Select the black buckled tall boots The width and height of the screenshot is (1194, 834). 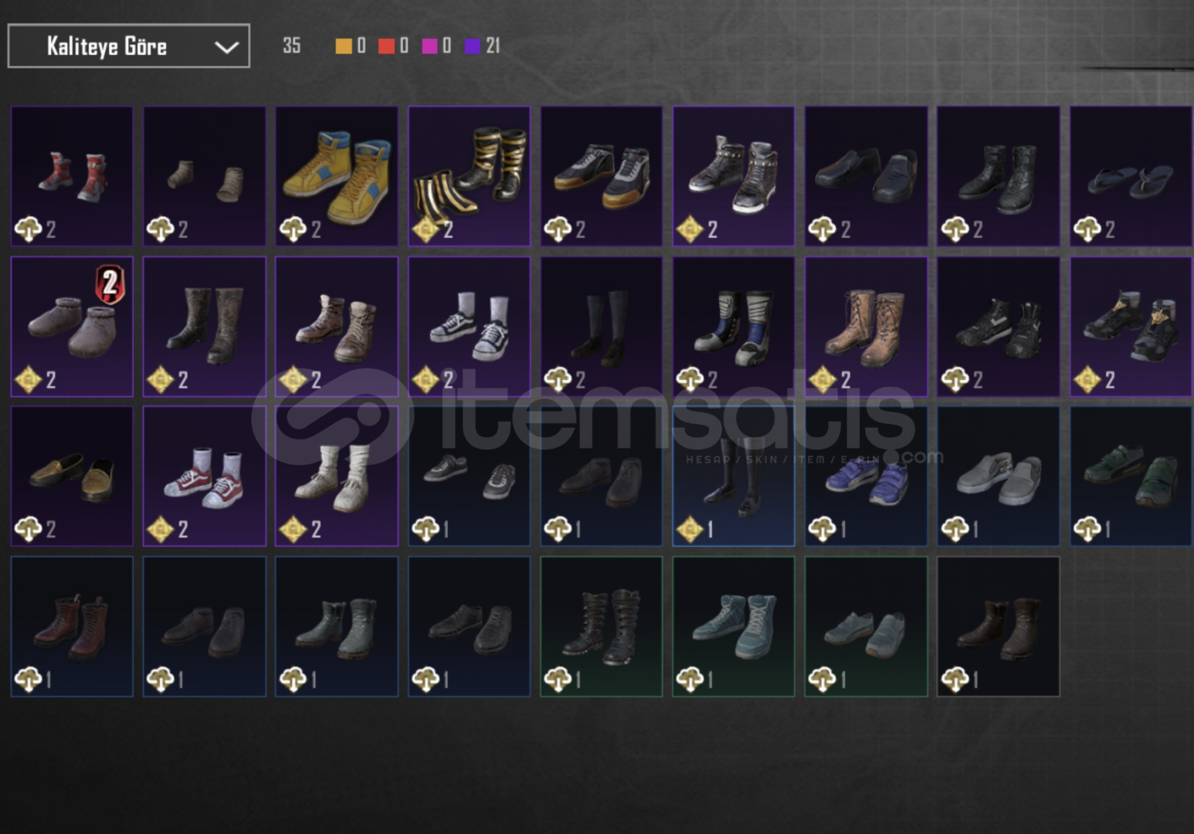coord(601,626)
